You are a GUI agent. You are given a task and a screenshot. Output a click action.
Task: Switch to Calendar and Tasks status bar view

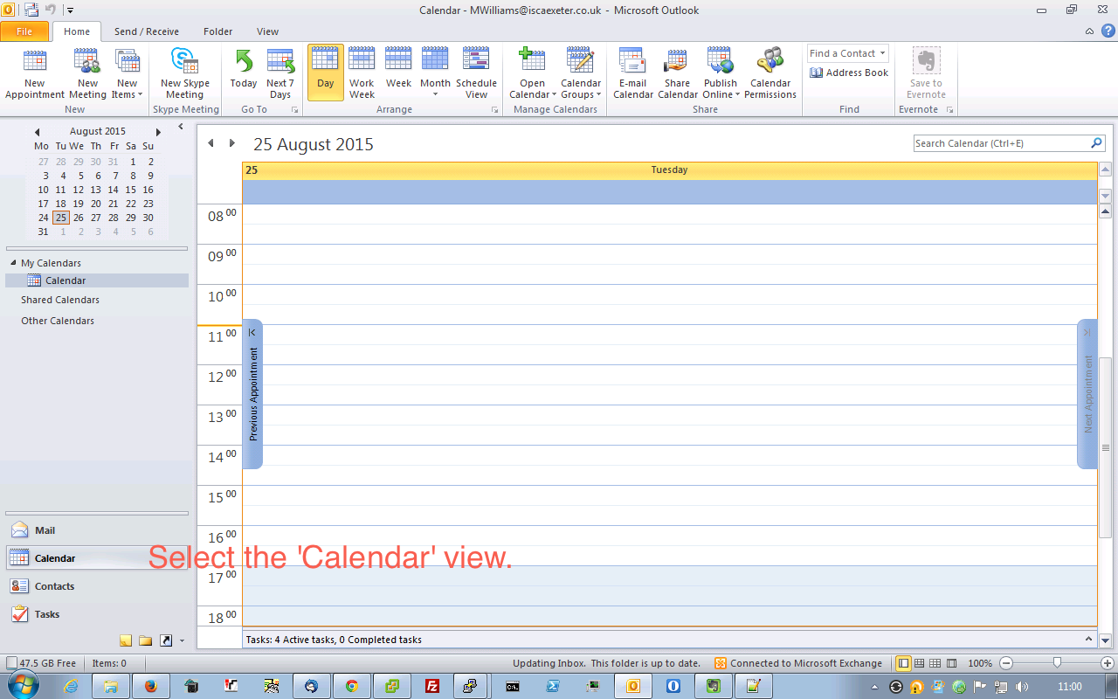click(919, 663)
